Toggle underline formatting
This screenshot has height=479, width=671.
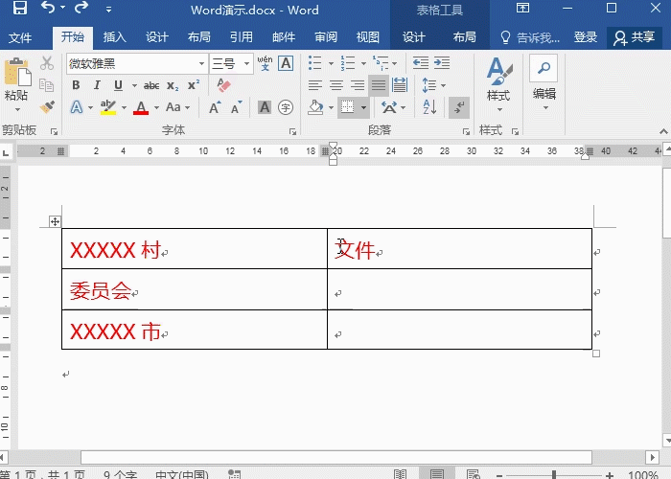coord(118,85)
